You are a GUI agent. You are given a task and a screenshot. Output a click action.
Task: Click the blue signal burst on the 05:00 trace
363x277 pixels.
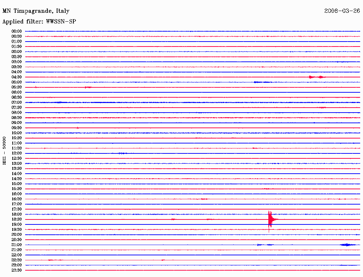click(x=263, y=82)
